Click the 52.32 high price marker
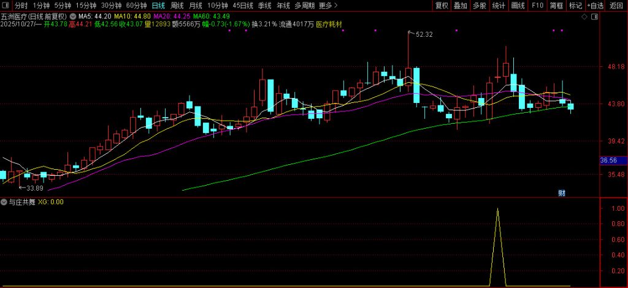Viewport: 628px width, 288px height. [424, 35]
